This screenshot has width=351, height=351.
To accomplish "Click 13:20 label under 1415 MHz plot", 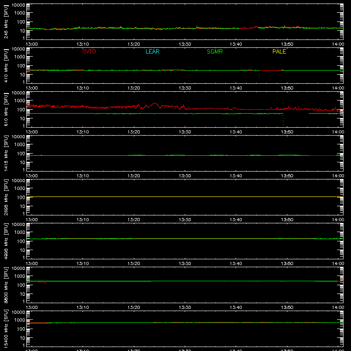I will point(134,176).
